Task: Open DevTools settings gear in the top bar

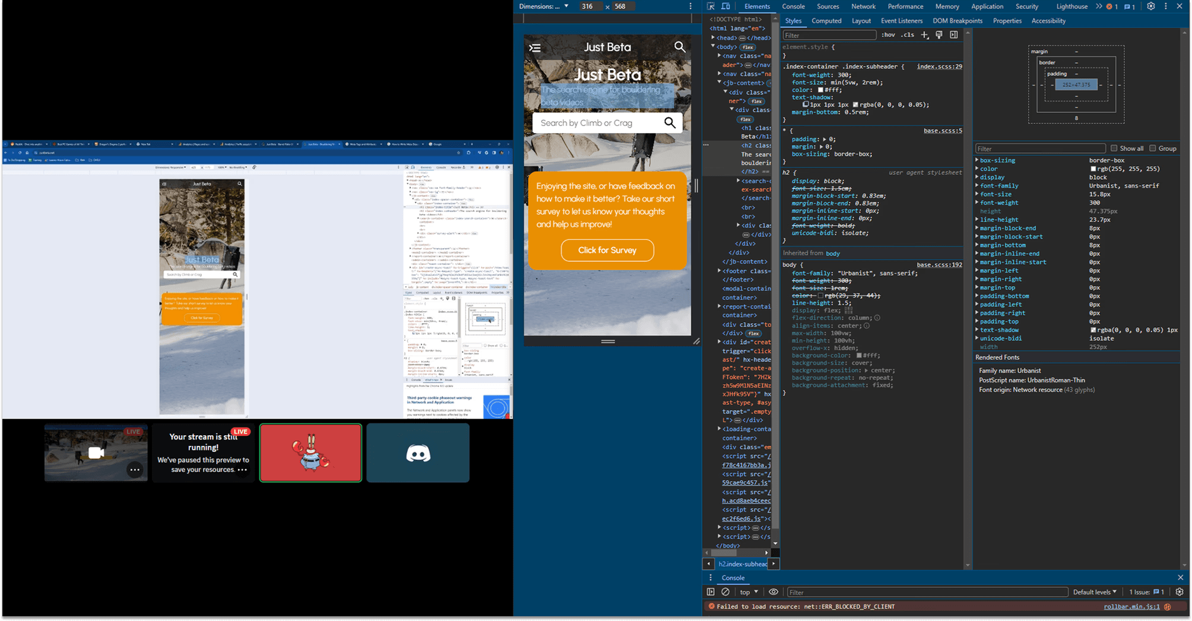Action: (x=1151, y=7)
